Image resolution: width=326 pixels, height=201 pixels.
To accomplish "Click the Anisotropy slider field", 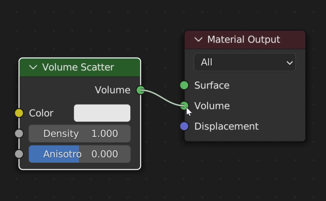I will coord(80,154).
